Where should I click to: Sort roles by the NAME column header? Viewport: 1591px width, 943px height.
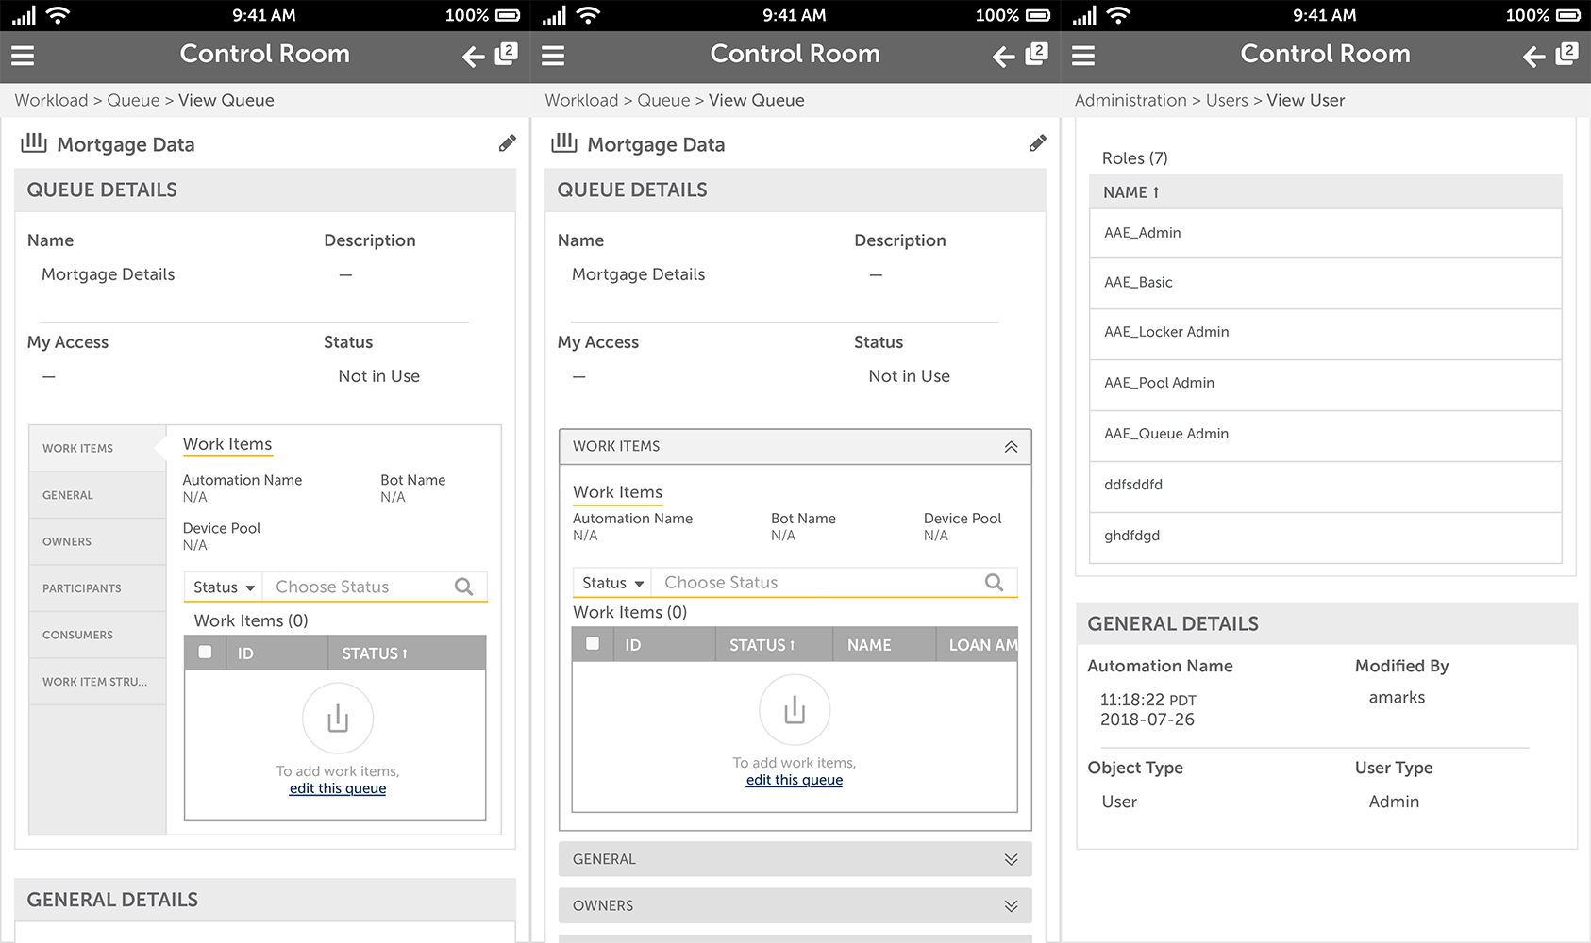(1130, 192)
